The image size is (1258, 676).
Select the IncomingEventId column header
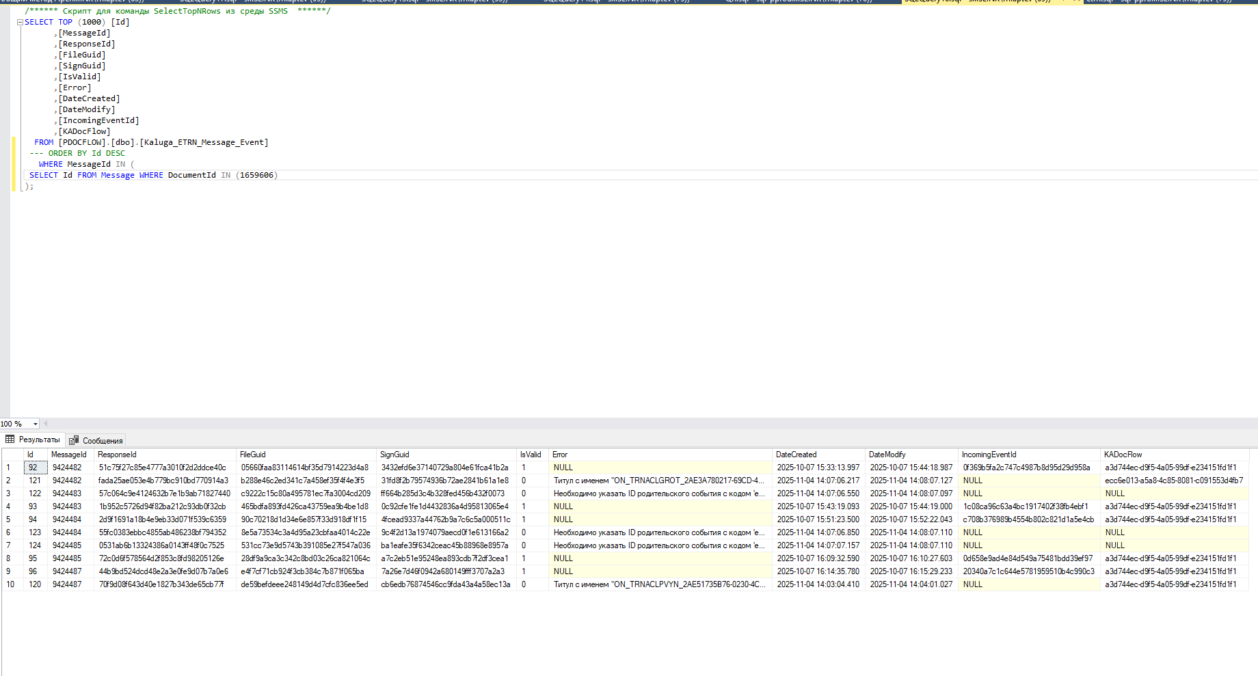point(1029,455)
